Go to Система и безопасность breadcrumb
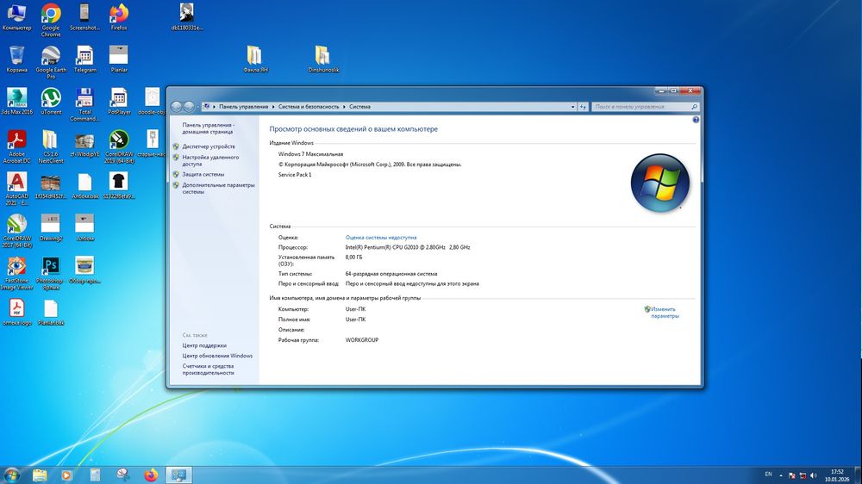Image resolution: width=862 pixels, height=484 pixels. coord(309,107)
